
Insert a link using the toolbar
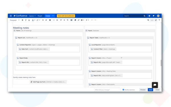(79, 20)
